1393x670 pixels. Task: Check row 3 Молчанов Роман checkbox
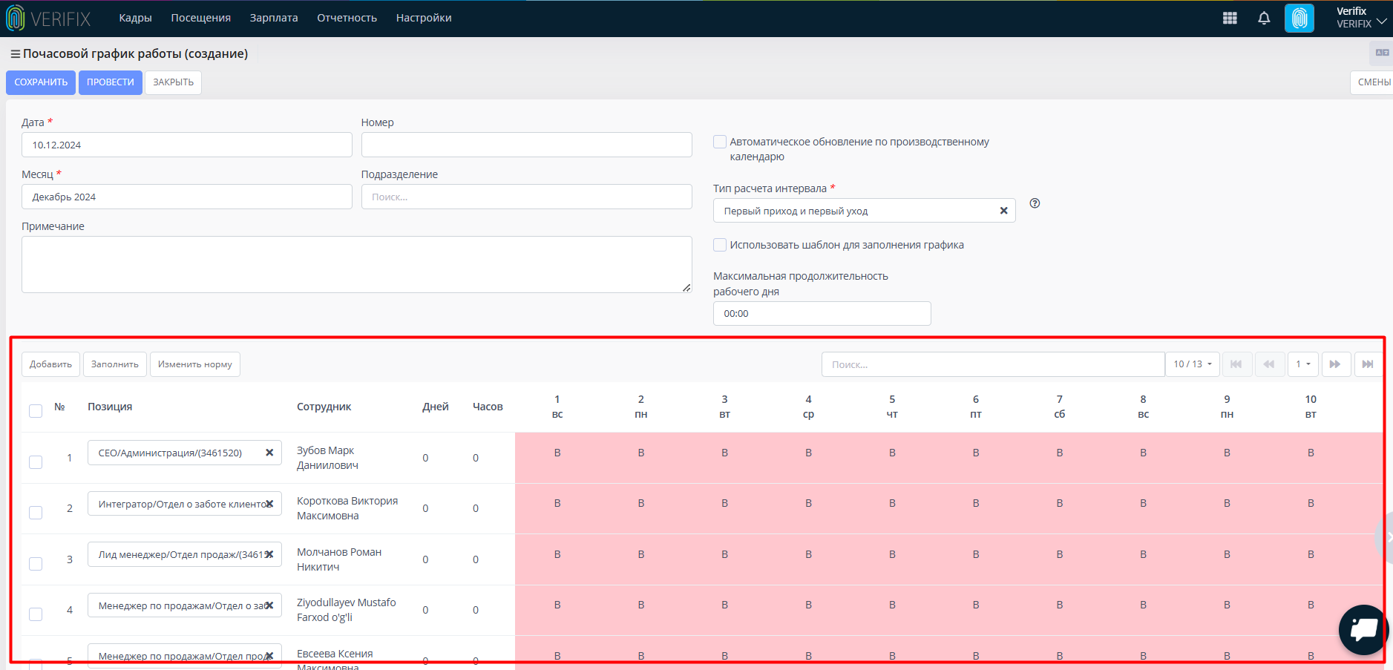point(36,564)
